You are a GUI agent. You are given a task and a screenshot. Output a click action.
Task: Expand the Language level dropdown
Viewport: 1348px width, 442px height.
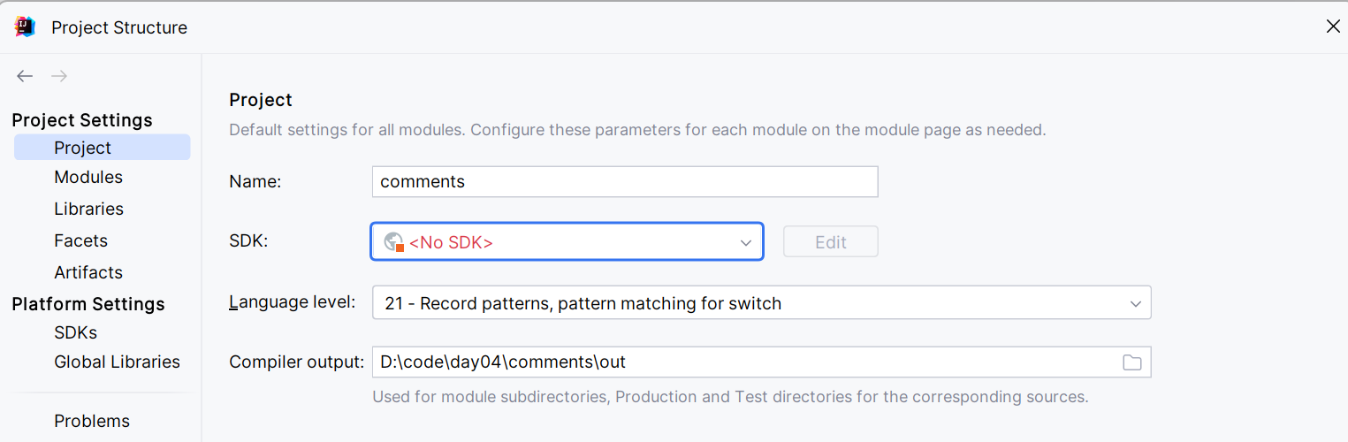1136,303
